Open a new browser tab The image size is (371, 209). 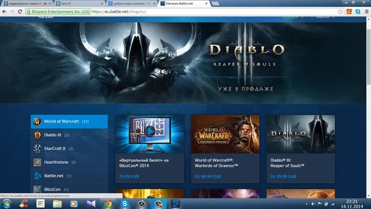(x=215, y=3)
